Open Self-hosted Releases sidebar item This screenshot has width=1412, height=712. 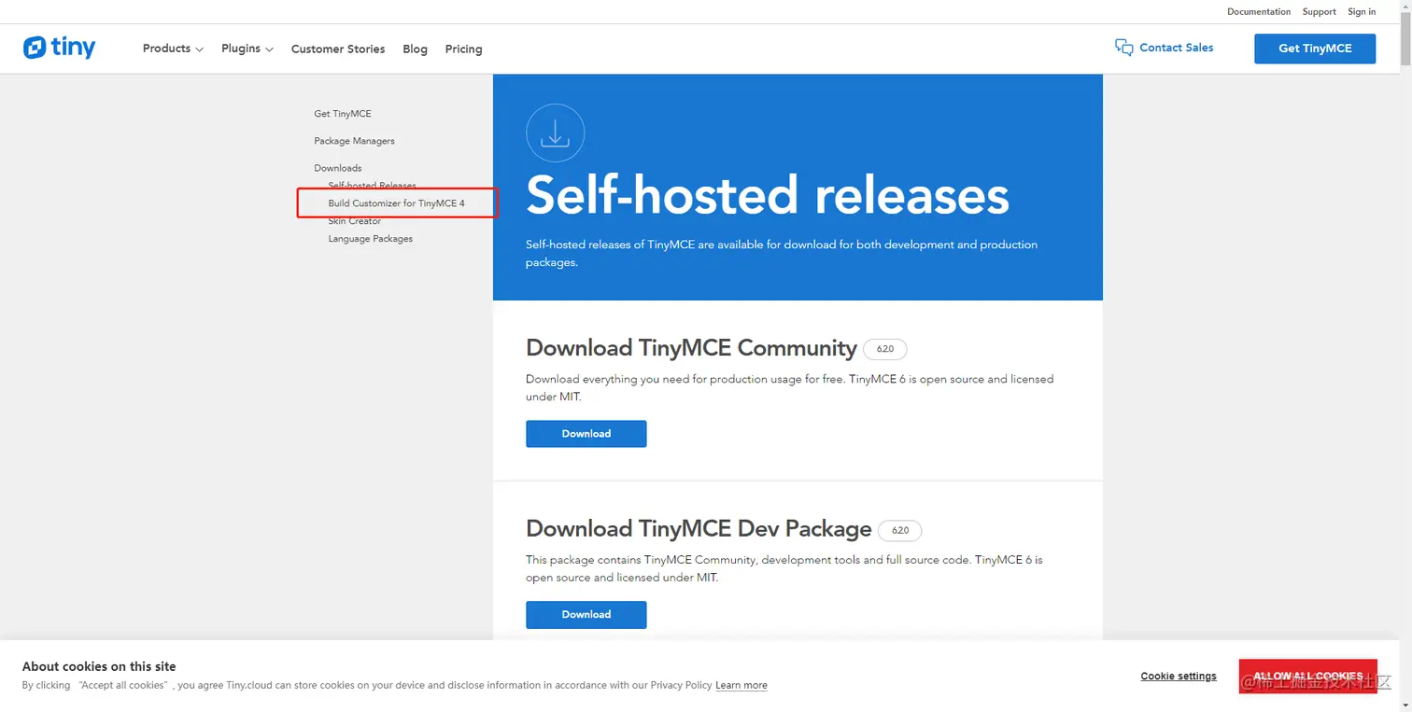coord(373,185)
